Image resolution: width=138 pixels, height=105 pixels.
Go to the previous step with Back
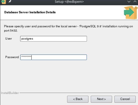[x=78, y=99]
